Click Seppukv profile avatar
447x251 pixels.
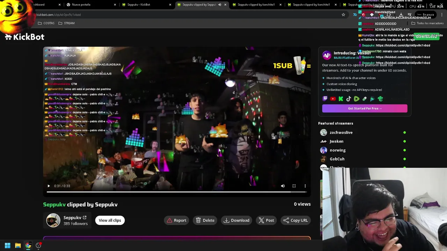pos(53,220)
